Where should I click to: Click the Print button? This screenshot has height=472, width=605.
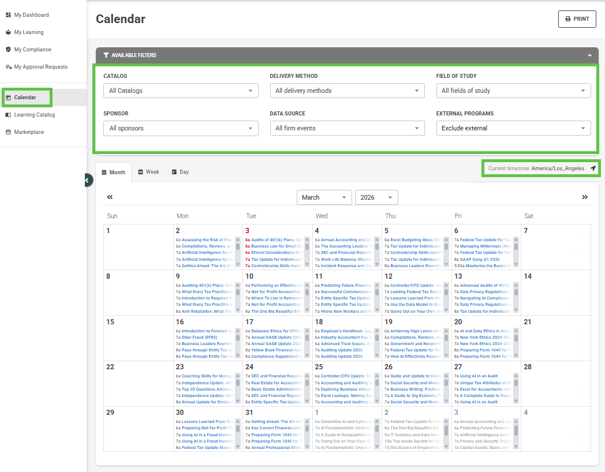pos(577,19)
